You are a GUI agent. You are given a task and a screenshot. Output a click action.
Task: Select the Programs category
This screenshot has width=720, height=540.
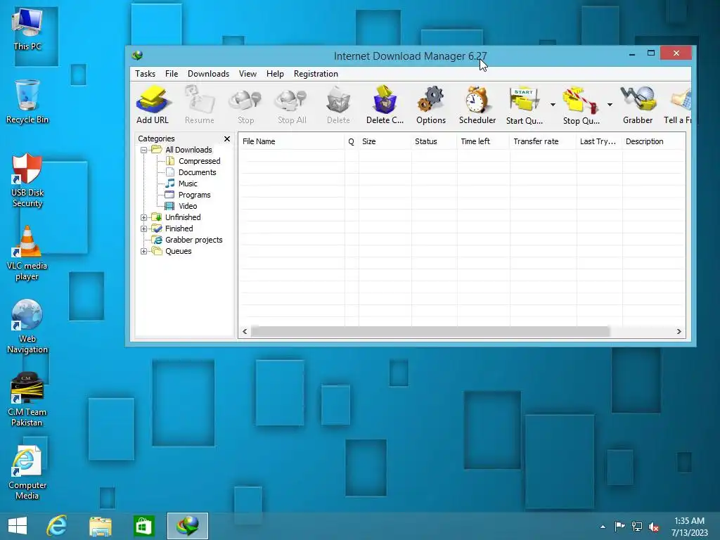point(194,195)
